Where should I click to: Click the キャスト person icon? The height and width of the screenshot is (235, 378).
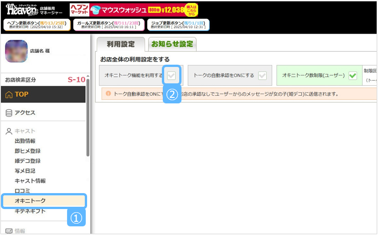(x=9, y=131)
